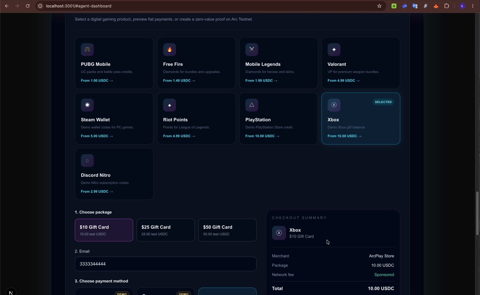This screenshot has height=295, width=480.
Task: Click the PUBG Mobile game controller icon
Action: [87, 50]
